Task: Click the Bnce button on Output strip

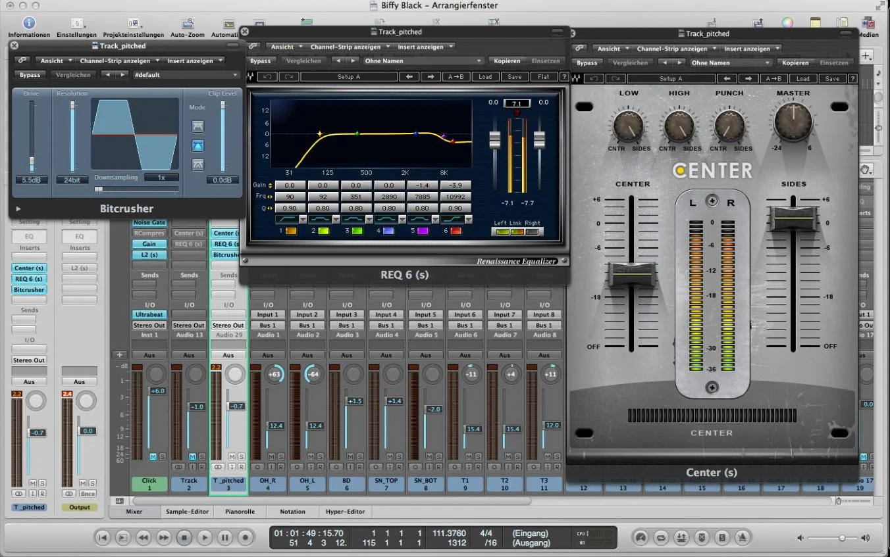Action: (x=88, y=494)
